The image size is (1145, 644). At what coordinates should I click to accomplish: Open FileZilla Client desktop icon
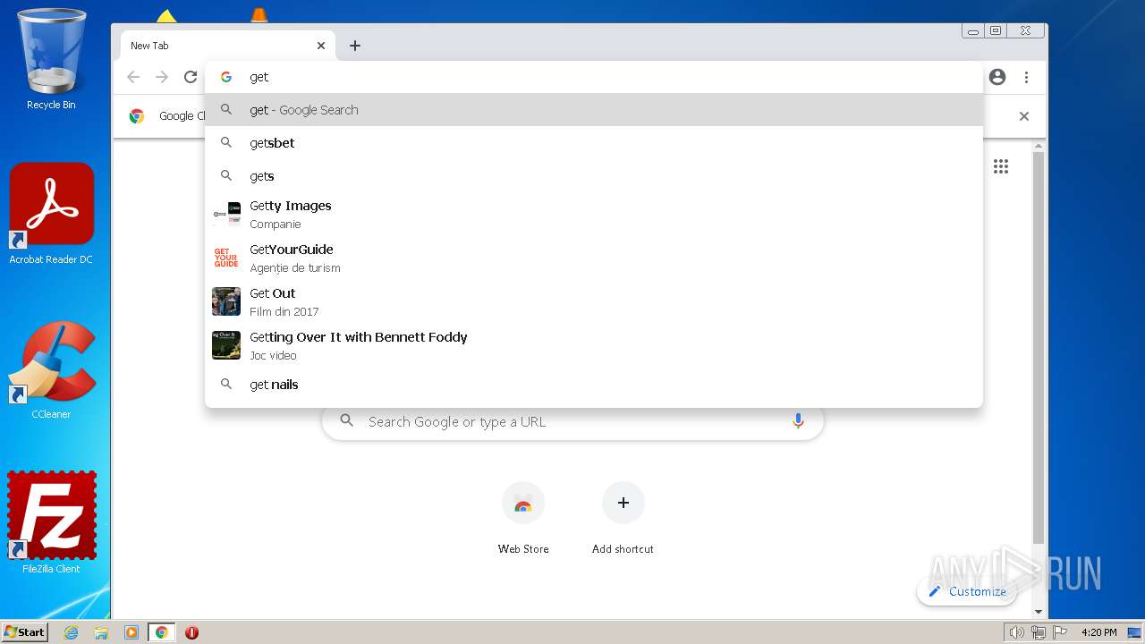click(51, 523)
